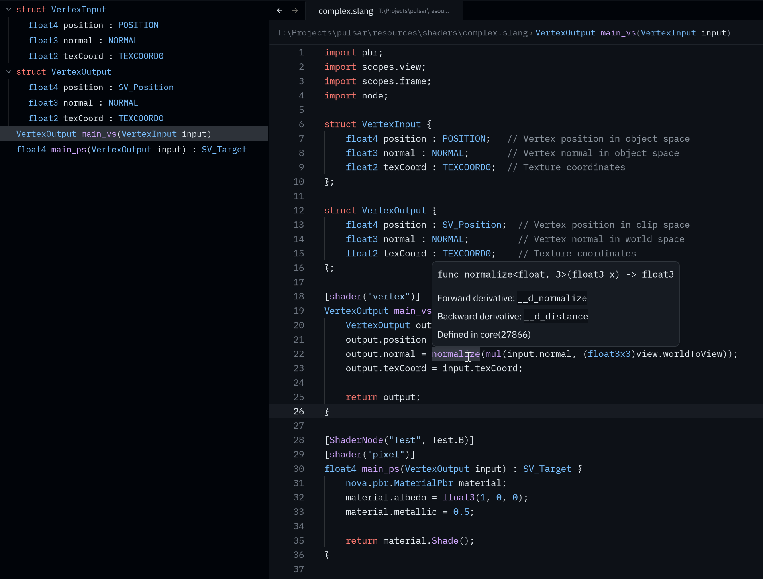This screenshot has height=579, width=763.
Task: Go back with the left arrow
Action: (279, 10)
